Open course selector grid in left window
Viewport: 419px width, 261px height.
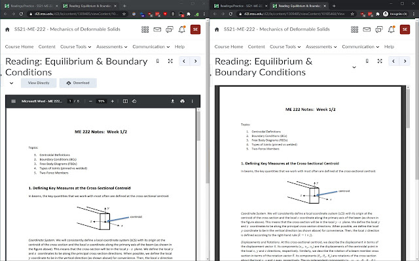pyautogui.click(x=145, y=29)
